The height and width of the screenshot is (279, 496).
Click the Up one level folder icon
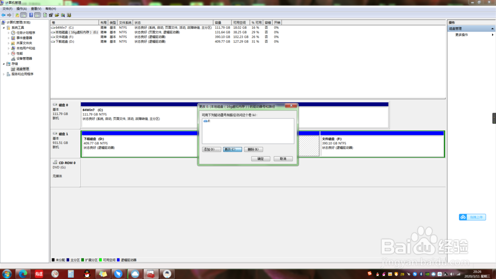click(17, 15)
